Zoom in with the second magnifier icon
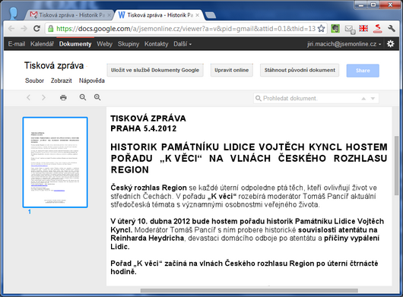The image size is (403, 297). 97,97
